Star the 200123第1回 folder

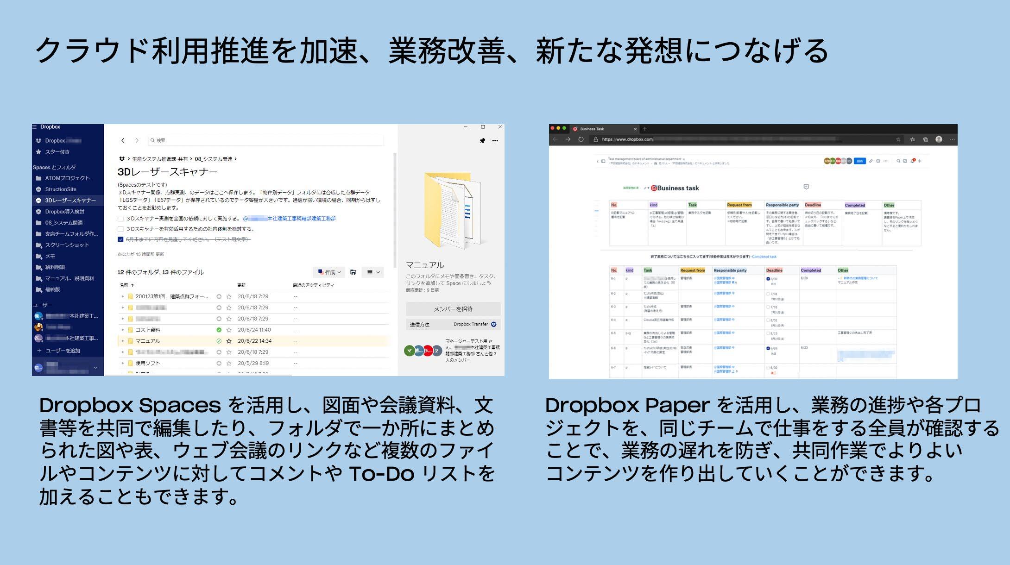pyautogui.click(x=229, y=296)
